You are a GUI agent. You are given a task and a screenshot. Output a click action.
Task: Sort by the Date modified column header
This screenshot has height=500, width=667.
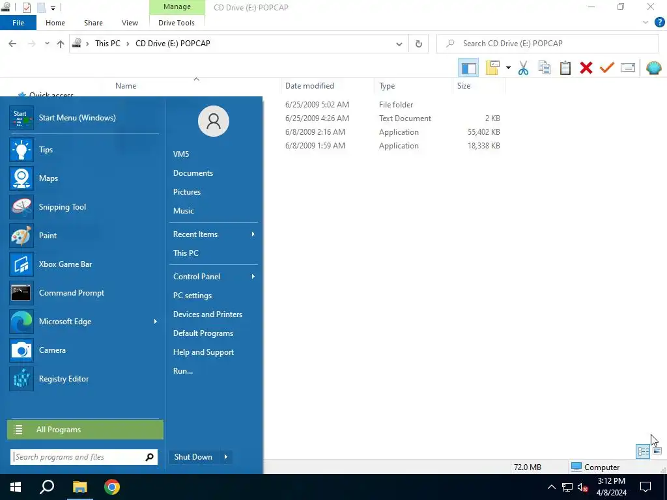pos(328,86)
